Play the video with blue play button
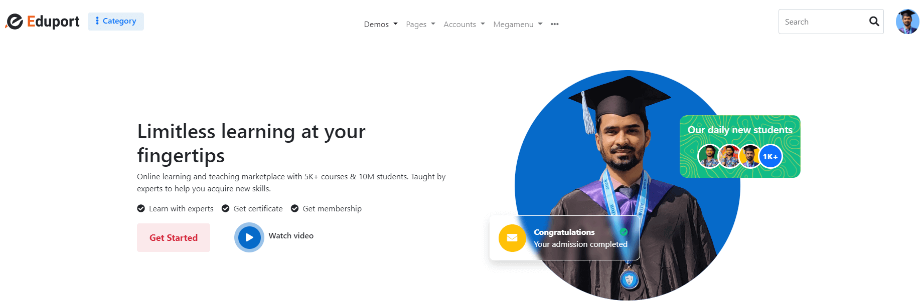 (249, 237)
